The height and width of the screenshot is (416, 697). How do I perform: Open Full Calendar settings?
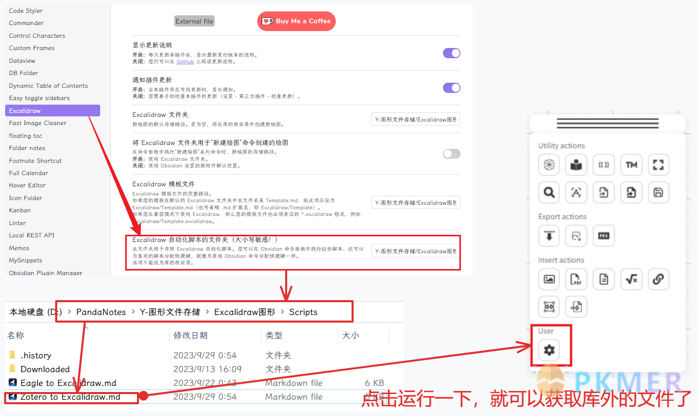click(29, 173)
